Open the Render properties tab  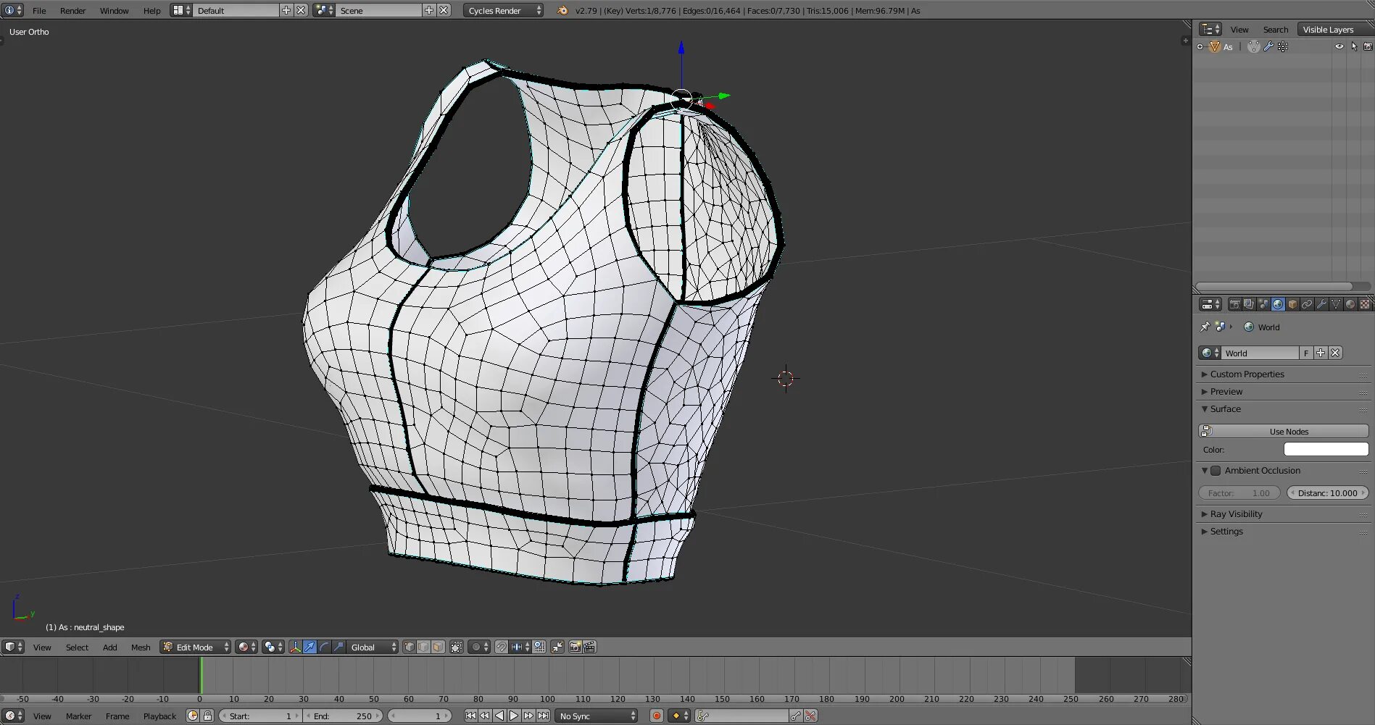pyautogui.click(x=1234, y=304)
